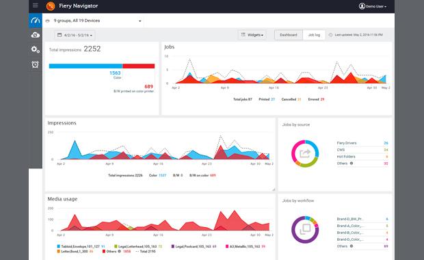The width and height of the screenshot is (424, 260).
Task: Open the 4/2/16 - 5/2/16 date range dropdown
Action: (75, 35)
